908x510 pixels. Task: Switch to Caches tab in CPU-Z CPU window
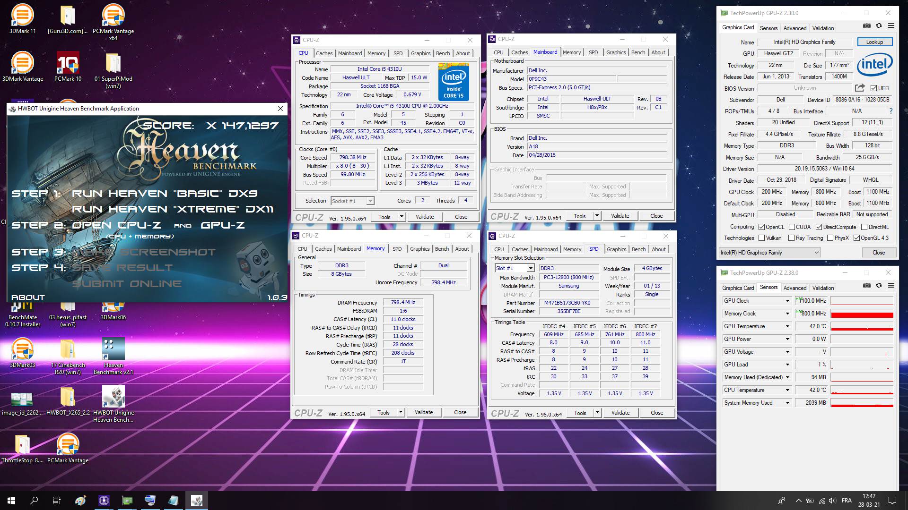tap(324, 53)
